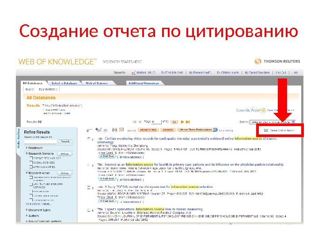The width and height of the screenshot is (318, 238).
Task: Click the Web of Knowledge logo
Action: coord(57,62)
